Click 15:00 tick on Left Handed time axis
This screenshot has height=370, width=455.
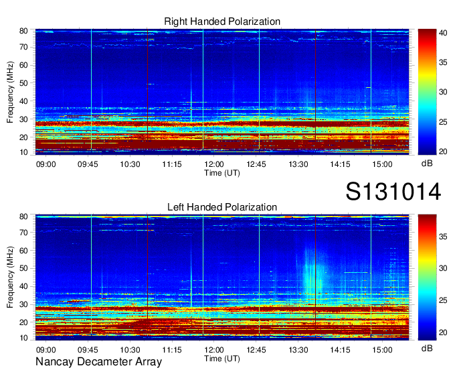pos(382,349)
